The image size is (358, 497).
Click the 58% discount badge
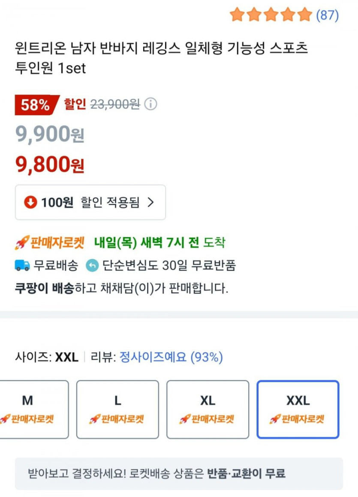tap(36, 105)
